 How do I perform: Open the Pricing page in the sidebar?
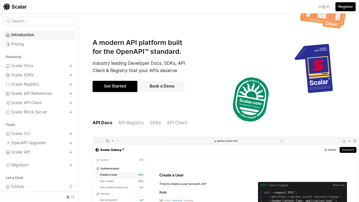click(39, 44)
